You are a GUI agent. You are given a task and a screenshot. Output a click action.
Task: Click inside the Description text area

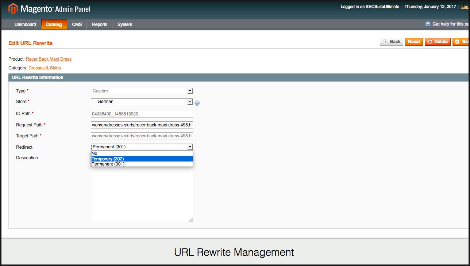tap(142, 194)
